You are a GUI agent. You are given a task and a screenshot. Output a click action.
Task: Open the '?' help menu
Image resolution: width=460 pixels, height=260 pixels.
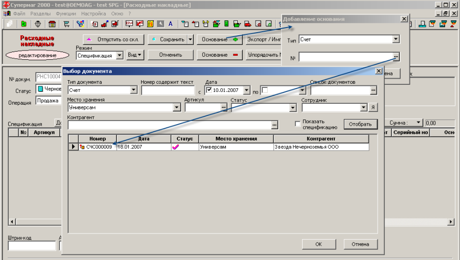(130, 13)
